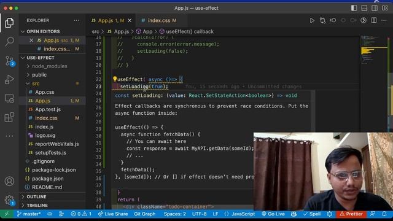This screenshot has width=393, height=221.
Task: Collapse the USE-EFFECT project folder
Action: [52, 58]
